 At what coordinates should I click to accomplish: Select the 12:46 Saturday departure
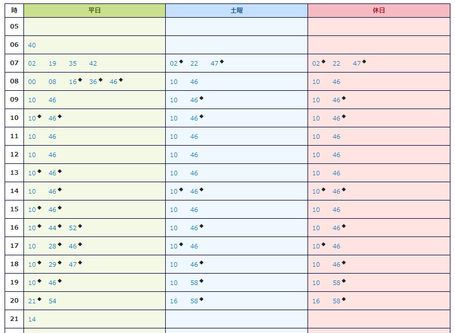click(x=194, y=155)
